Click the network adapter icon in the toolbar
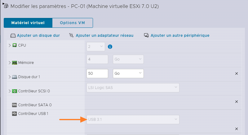 [x=71, y=35]
